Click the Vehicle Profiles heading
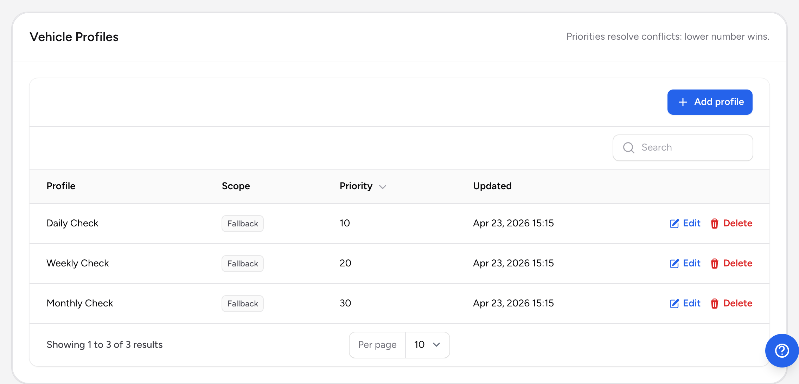Image resolution: width=799 pixels, height=384 pixels. click(74, 37)
